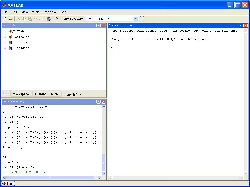This screenshot has height=187, width=250.
Task: Close the Command History panel
Action: click(x=103, y=102)
